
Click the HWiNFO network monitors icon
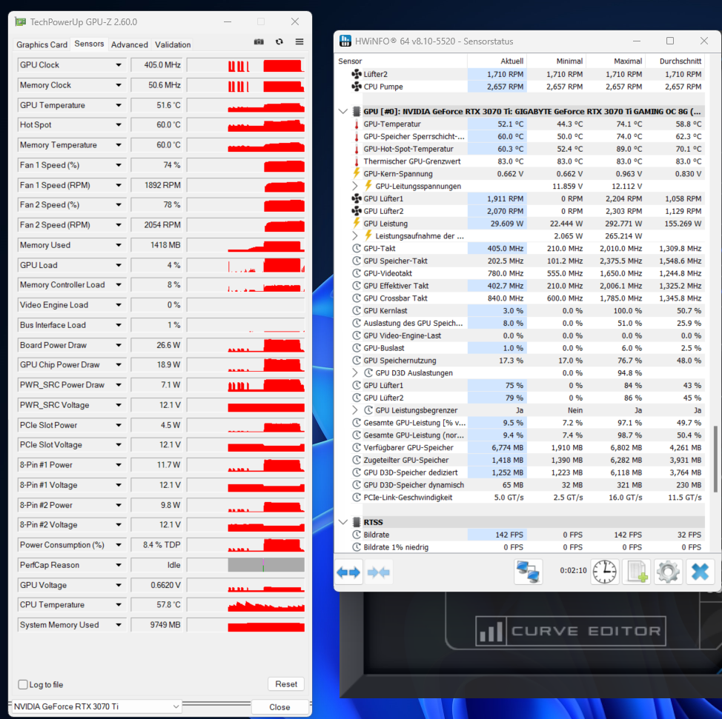528,572
